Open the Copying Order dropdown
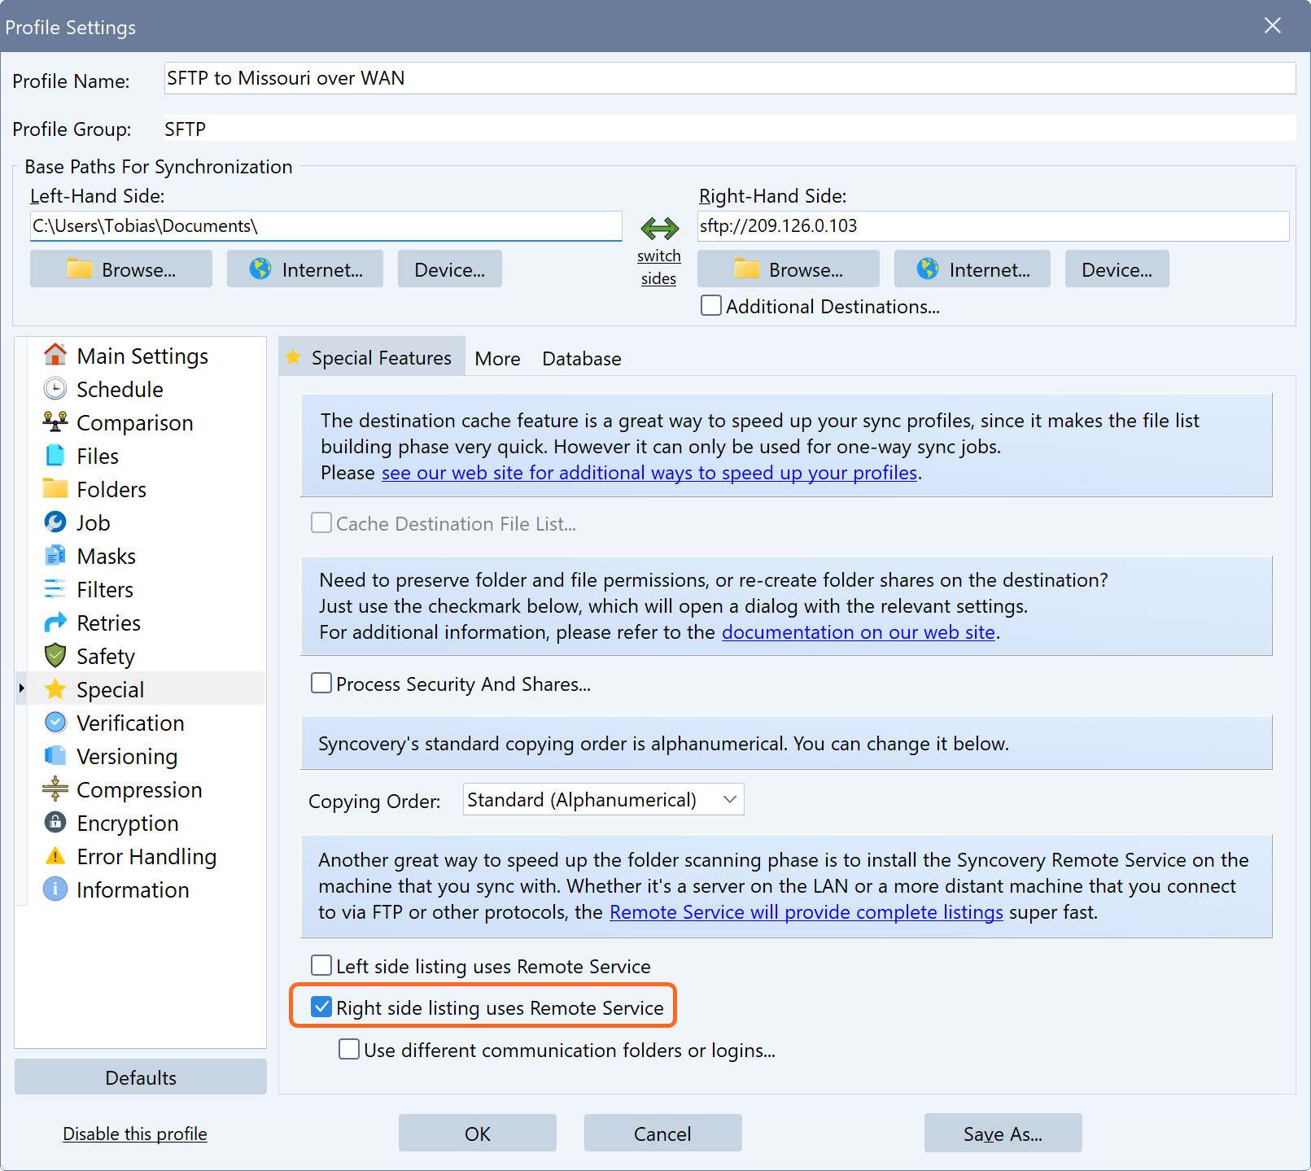 (x=603, y=800)
